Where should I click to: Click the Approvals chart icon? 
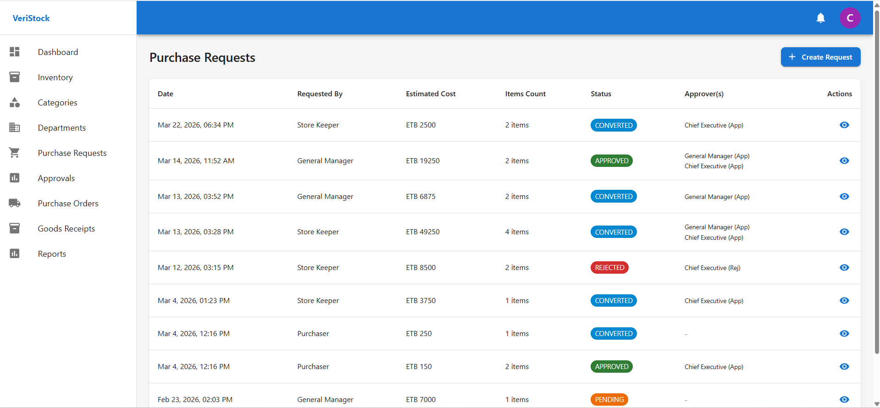coord(15,178)
